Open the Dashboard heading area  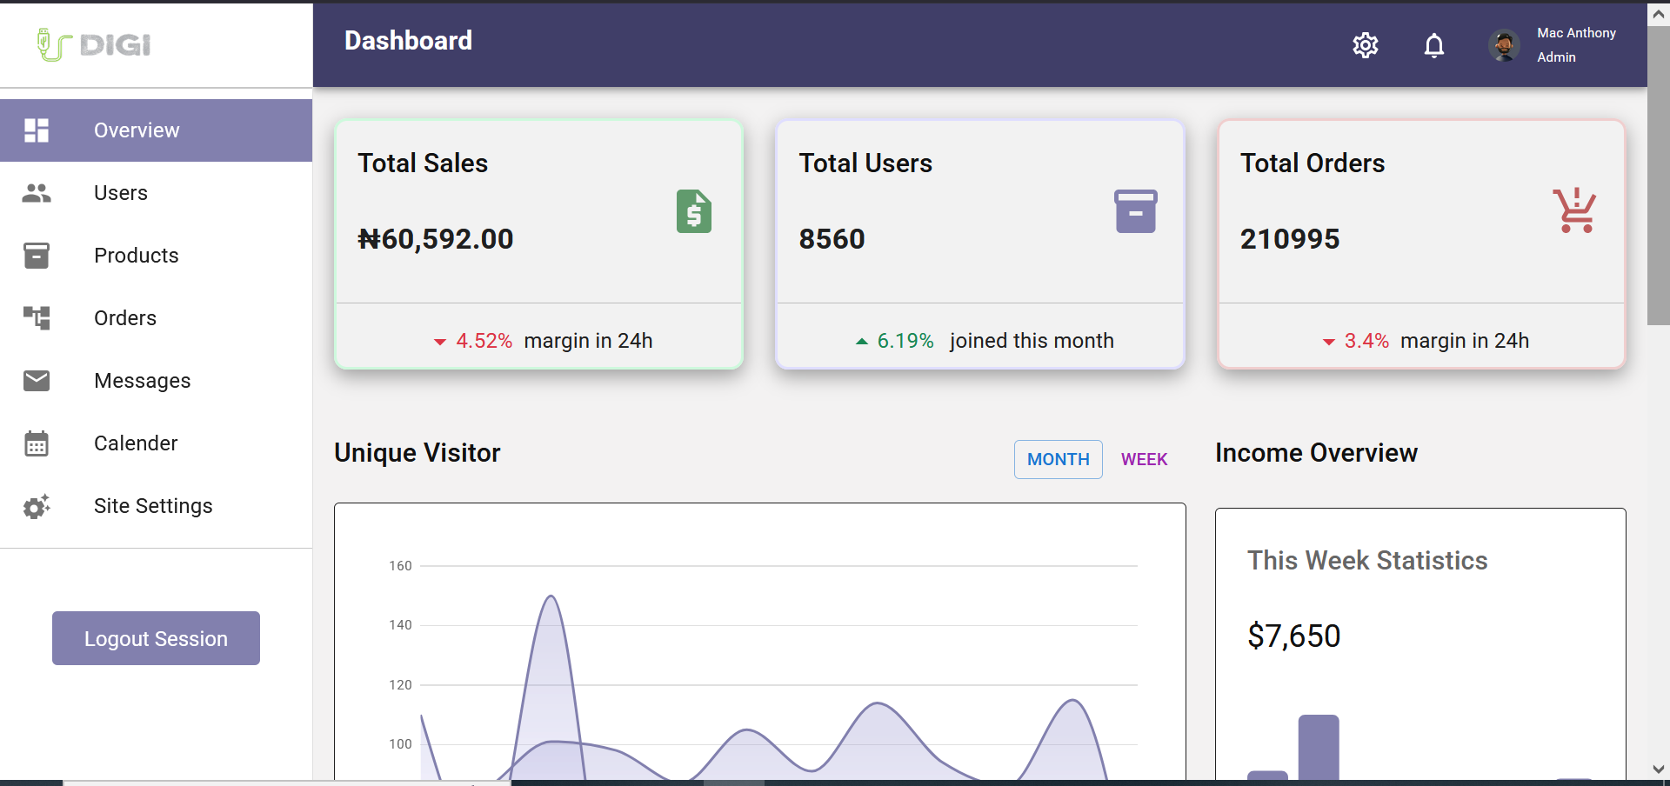pos(408,40)
